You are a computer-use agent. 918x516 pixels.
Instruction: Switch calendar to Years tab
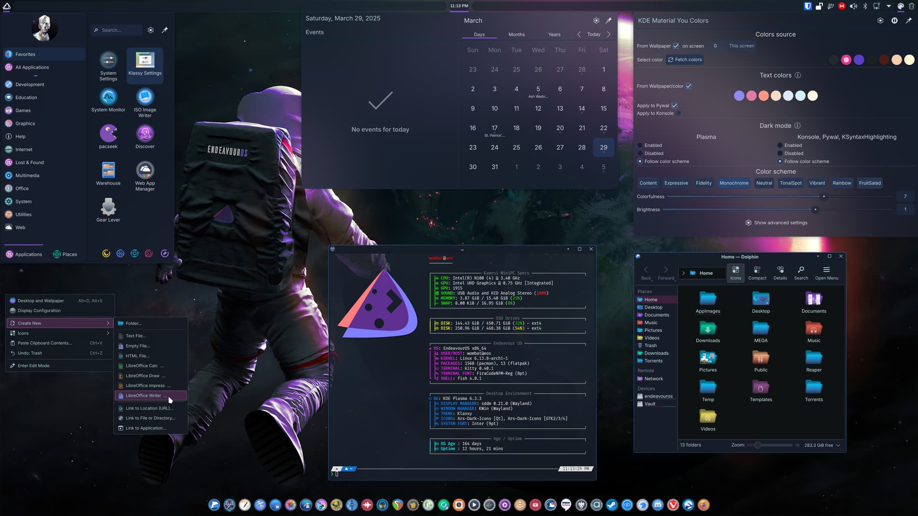pyautogui.click(x=554, y=34)
